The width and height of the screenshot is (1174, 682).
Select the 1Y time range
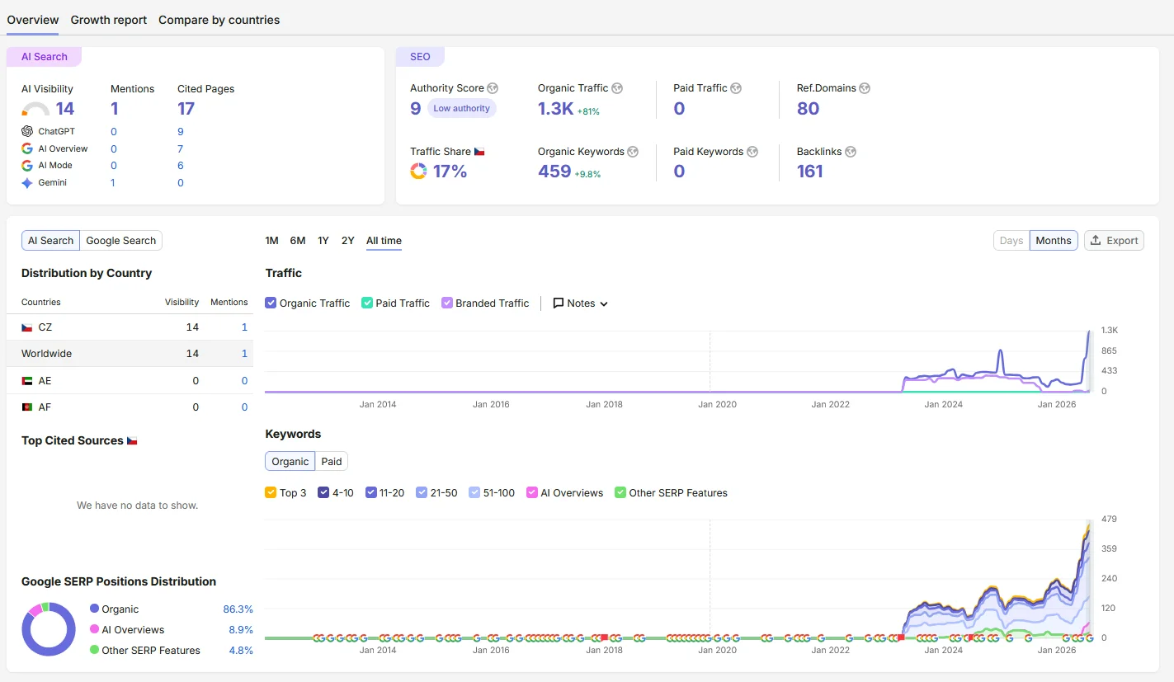click(323, 241)
